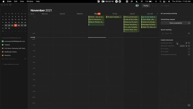Open the 'Massage full bod...' event
The width and height of the screenshot is (193, 109).
149,25
